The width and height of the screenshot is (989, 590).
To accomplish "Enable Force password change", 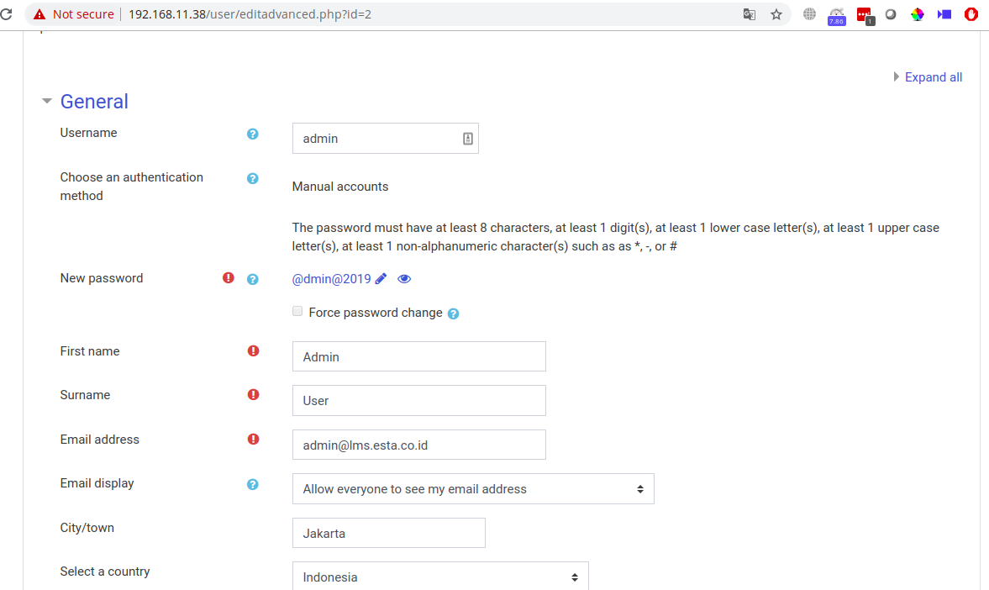I will click(297, 311).
